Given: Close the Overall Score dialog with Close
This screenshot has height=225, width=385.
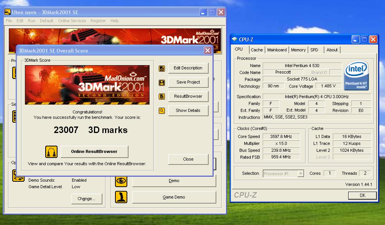Looking at the screenshot, I should click(x=188, y=159).
